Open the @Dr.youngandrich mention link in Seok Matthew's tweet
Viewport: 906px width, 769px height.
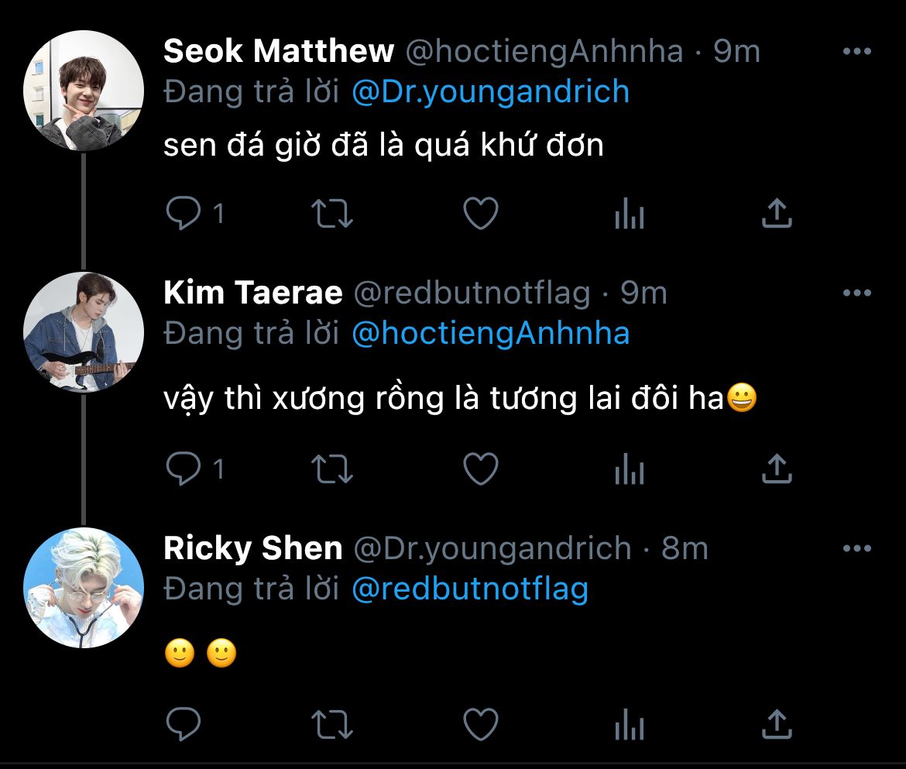point(490,92)
